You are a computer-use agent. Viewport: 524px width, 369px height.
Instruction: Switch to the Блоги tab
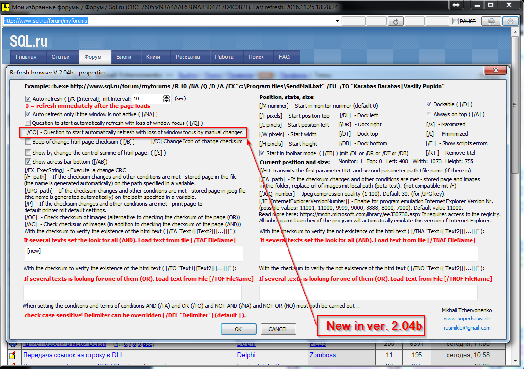tap(124, 57)
